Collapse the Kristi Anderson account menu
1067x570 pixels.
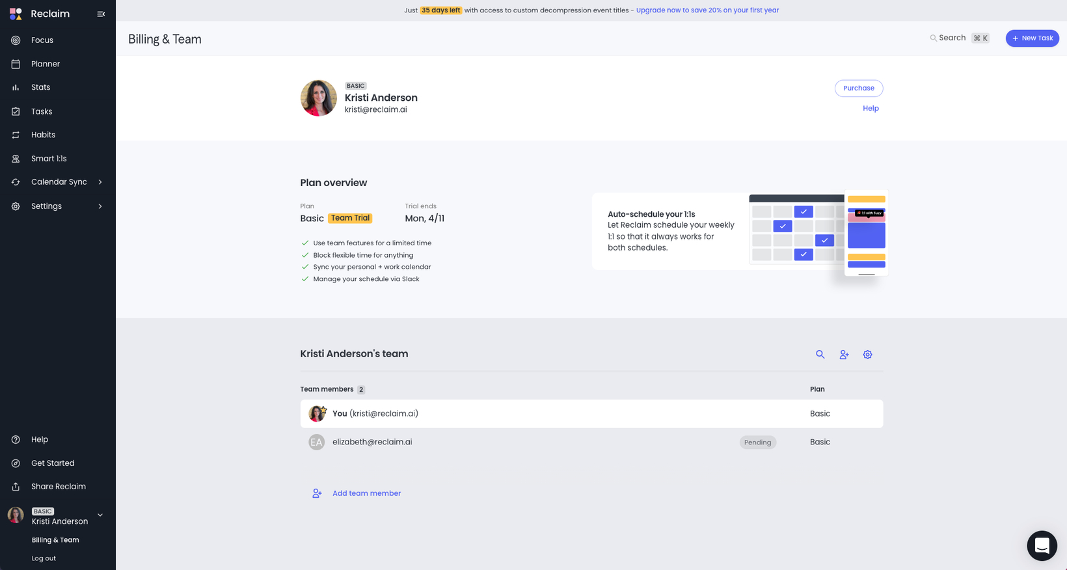click(100, 515)
